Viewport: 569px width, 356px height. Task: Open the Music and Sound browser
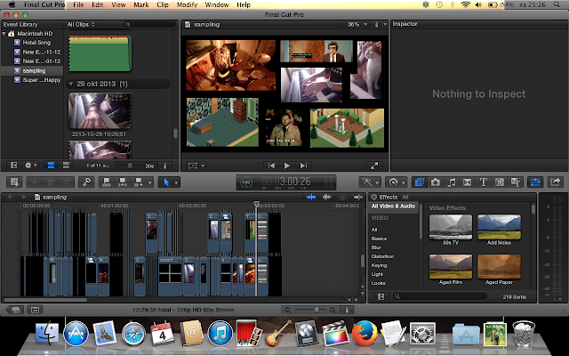[x=451, y=182]
